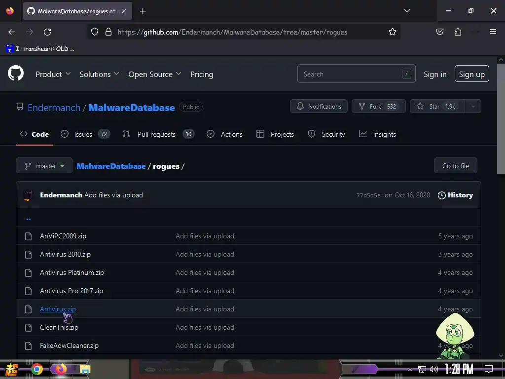Image resolution: width=505 pixels, height=379 pixels.
Task: Switch to the Actions tab
Action: 224,134
